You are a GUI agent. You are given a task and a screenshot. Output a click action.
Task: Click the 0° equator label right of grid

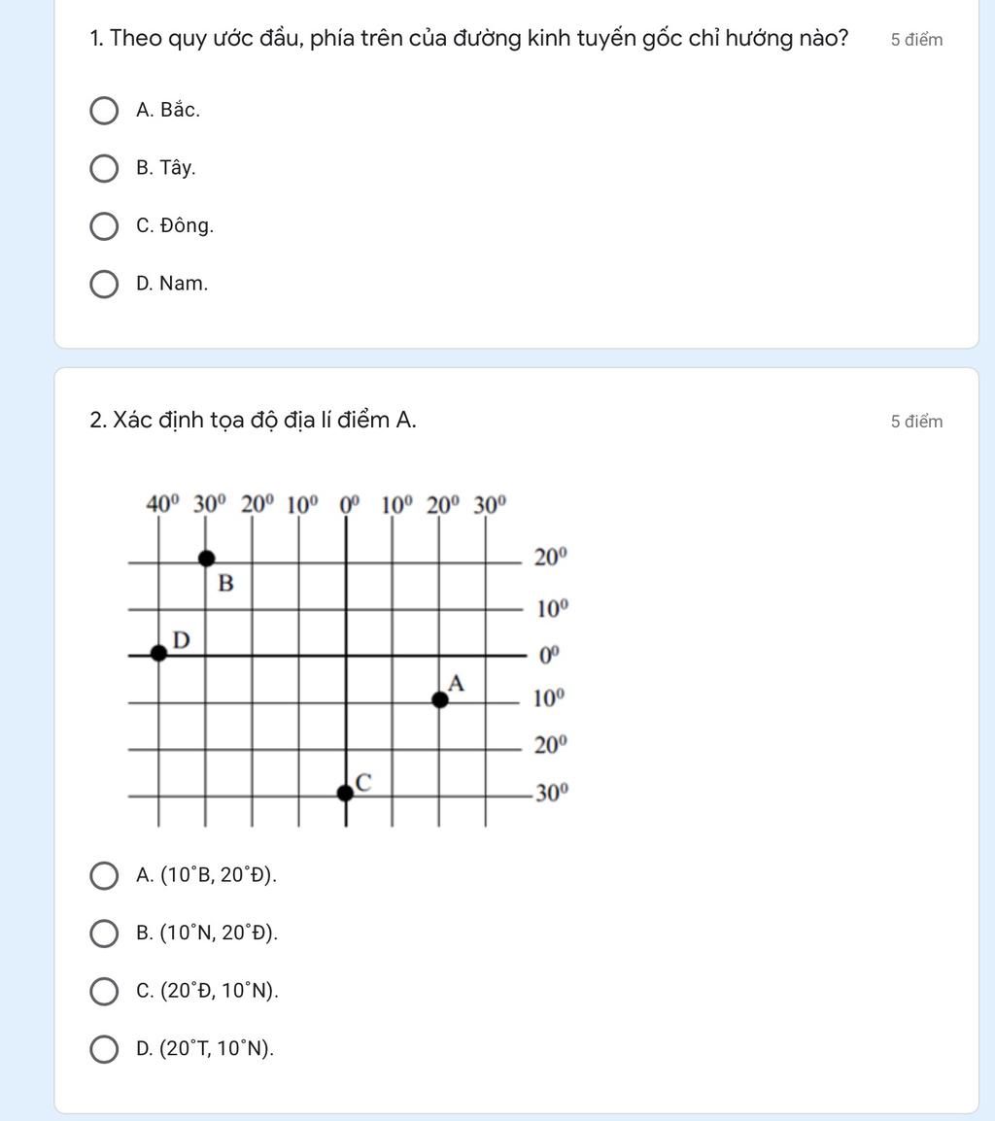(x=548, y=655)
